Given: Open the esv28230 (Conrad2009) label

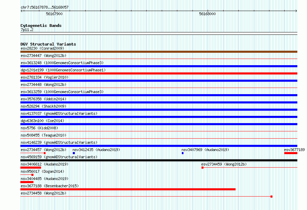Looking at the screenshot, I should 42,48.
